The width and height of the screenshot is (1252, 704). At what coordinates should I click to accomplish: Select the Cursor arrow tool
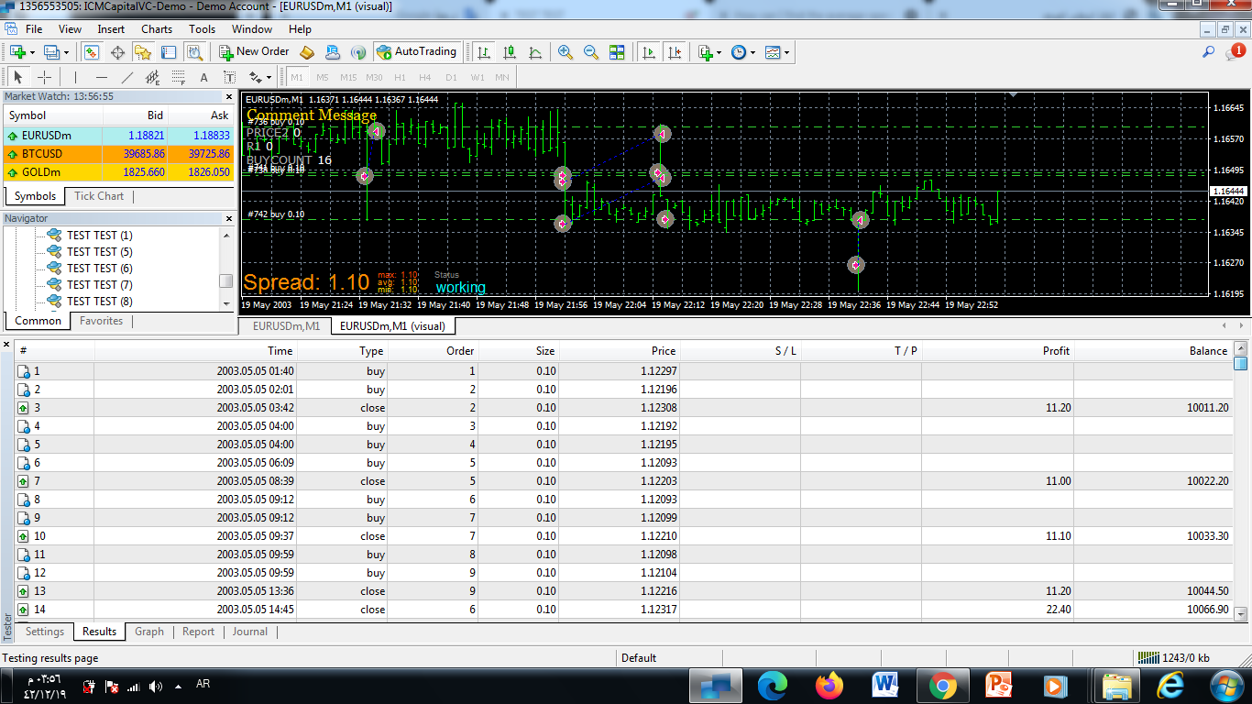(18, 77)
